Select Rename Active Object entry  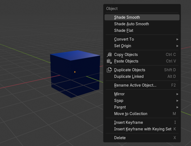click(x=135, y=85)
